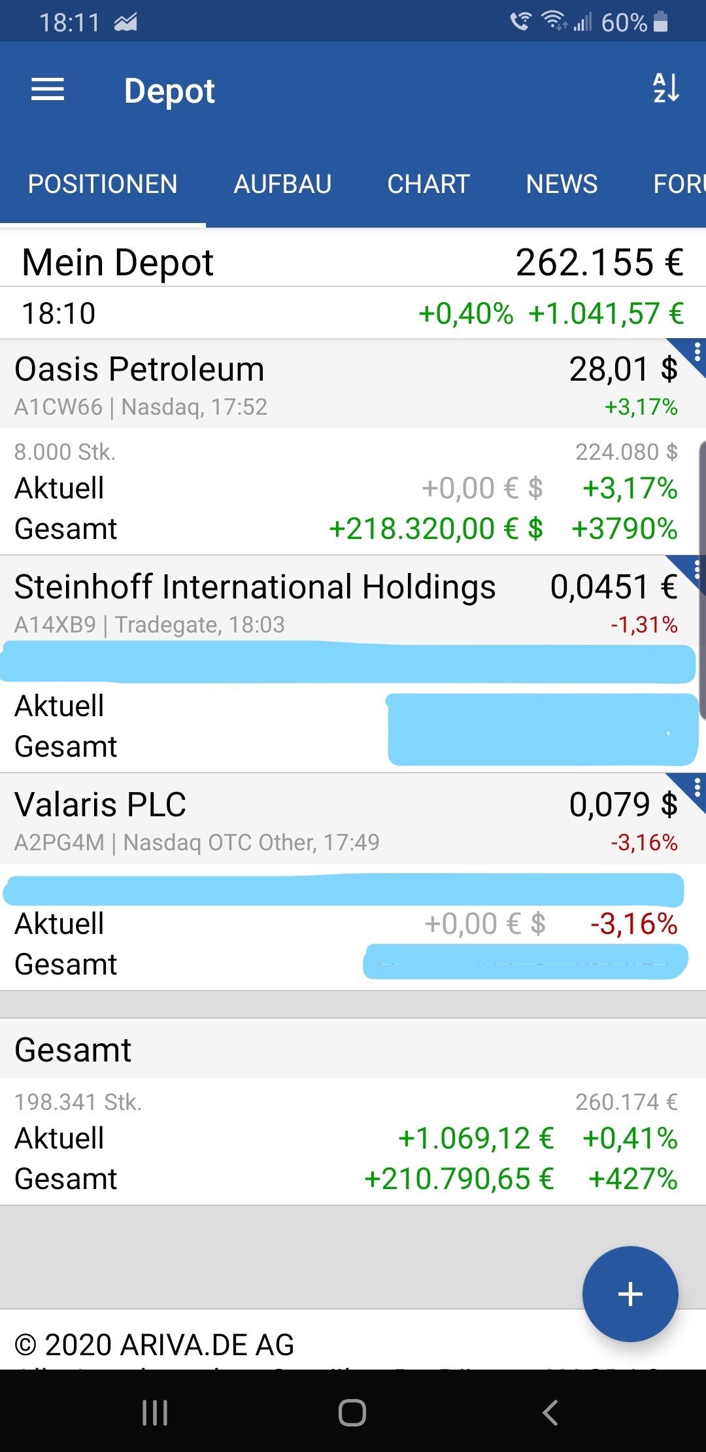Select the POSITIONEN tab
The height and width of the screenshot is (1452, 706).
(103, 184)
